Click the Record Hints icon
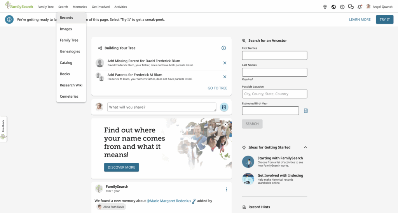Image resolution: width=398 pixels, height=213 pixels. pyautogui.click(x=244, y=207)
